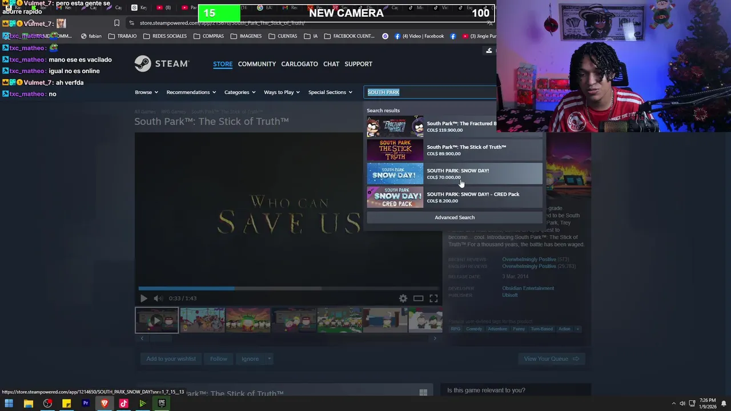Expand the Special Sections dropdown

coord(330,92)
